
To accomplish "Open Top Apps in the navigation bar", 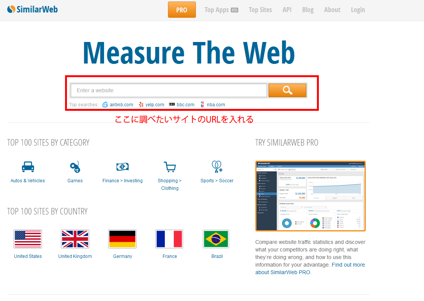I will [x=221, y=10].
